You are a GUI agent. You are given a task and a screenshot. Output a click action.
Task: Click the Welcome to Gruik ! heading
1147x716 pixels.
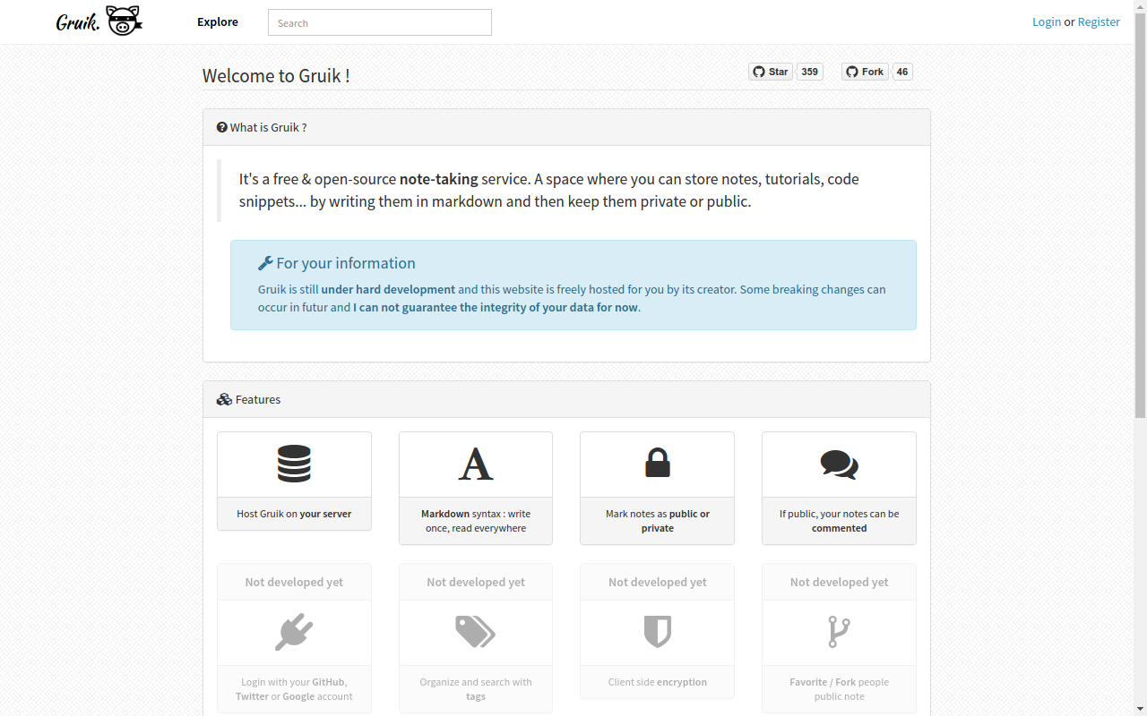pos(276,75)
